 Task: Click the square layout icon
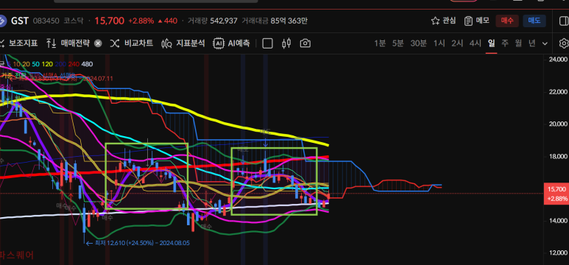click(x=267, y=43)
